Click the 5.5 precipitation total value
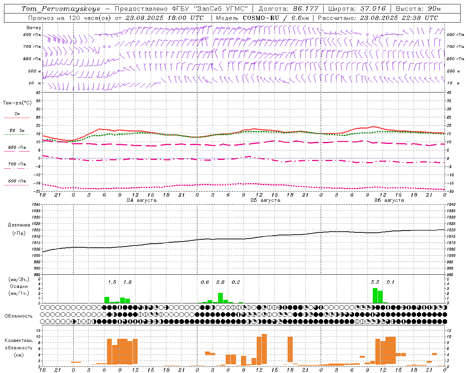Image resolution: width=466 pixels, height=373 pixels. (375, 282)
